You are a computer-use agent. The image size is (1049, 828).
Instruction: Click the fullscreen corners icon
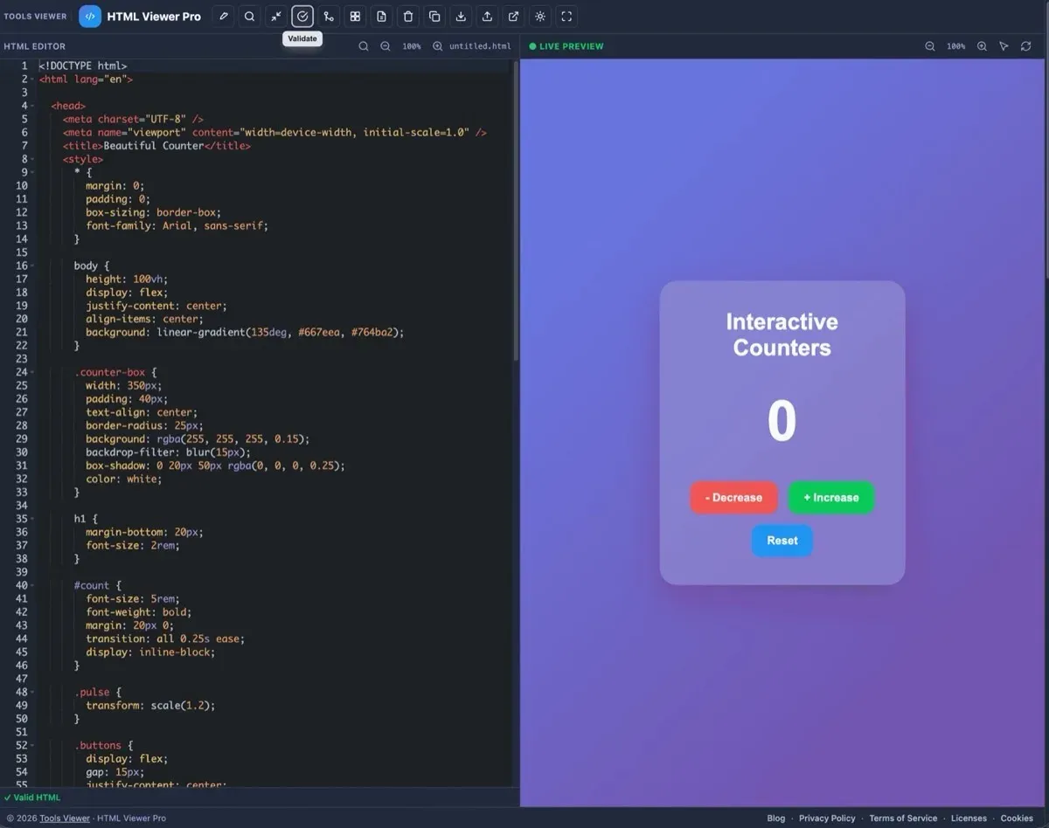(x=566, y=16)
